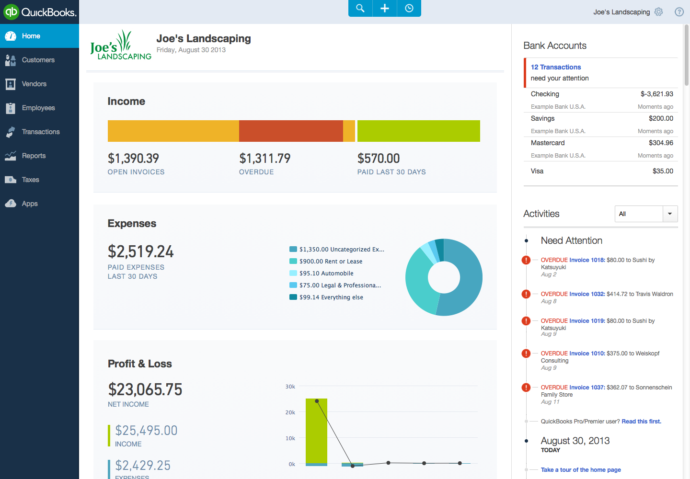
Task: Open quick create with the plus icon
Action: click(x=384, y=8)
